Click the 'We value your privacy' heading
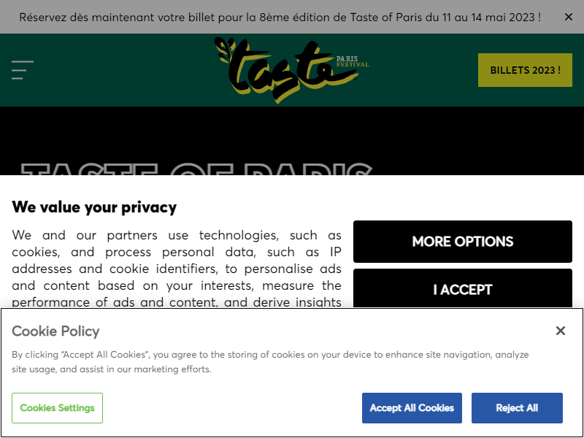Screen dimensions: 584x438 [x=94, y=207]
